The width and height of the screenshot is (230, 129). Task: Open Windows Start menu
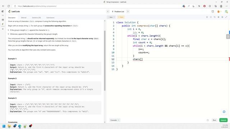[x=4, y=126]
